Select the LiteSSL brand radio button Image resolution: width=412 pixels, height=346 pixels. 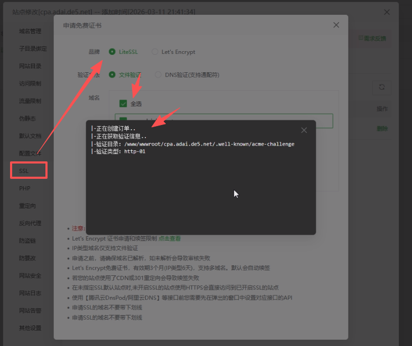tap(112, 52)
